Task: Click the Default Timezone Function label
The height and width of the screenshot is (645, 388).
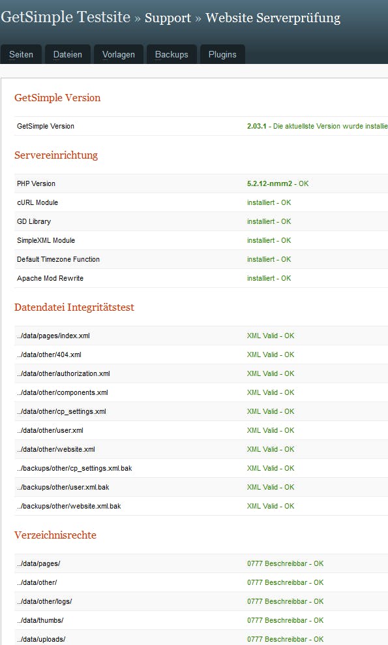Action: (x=59, y=260)
